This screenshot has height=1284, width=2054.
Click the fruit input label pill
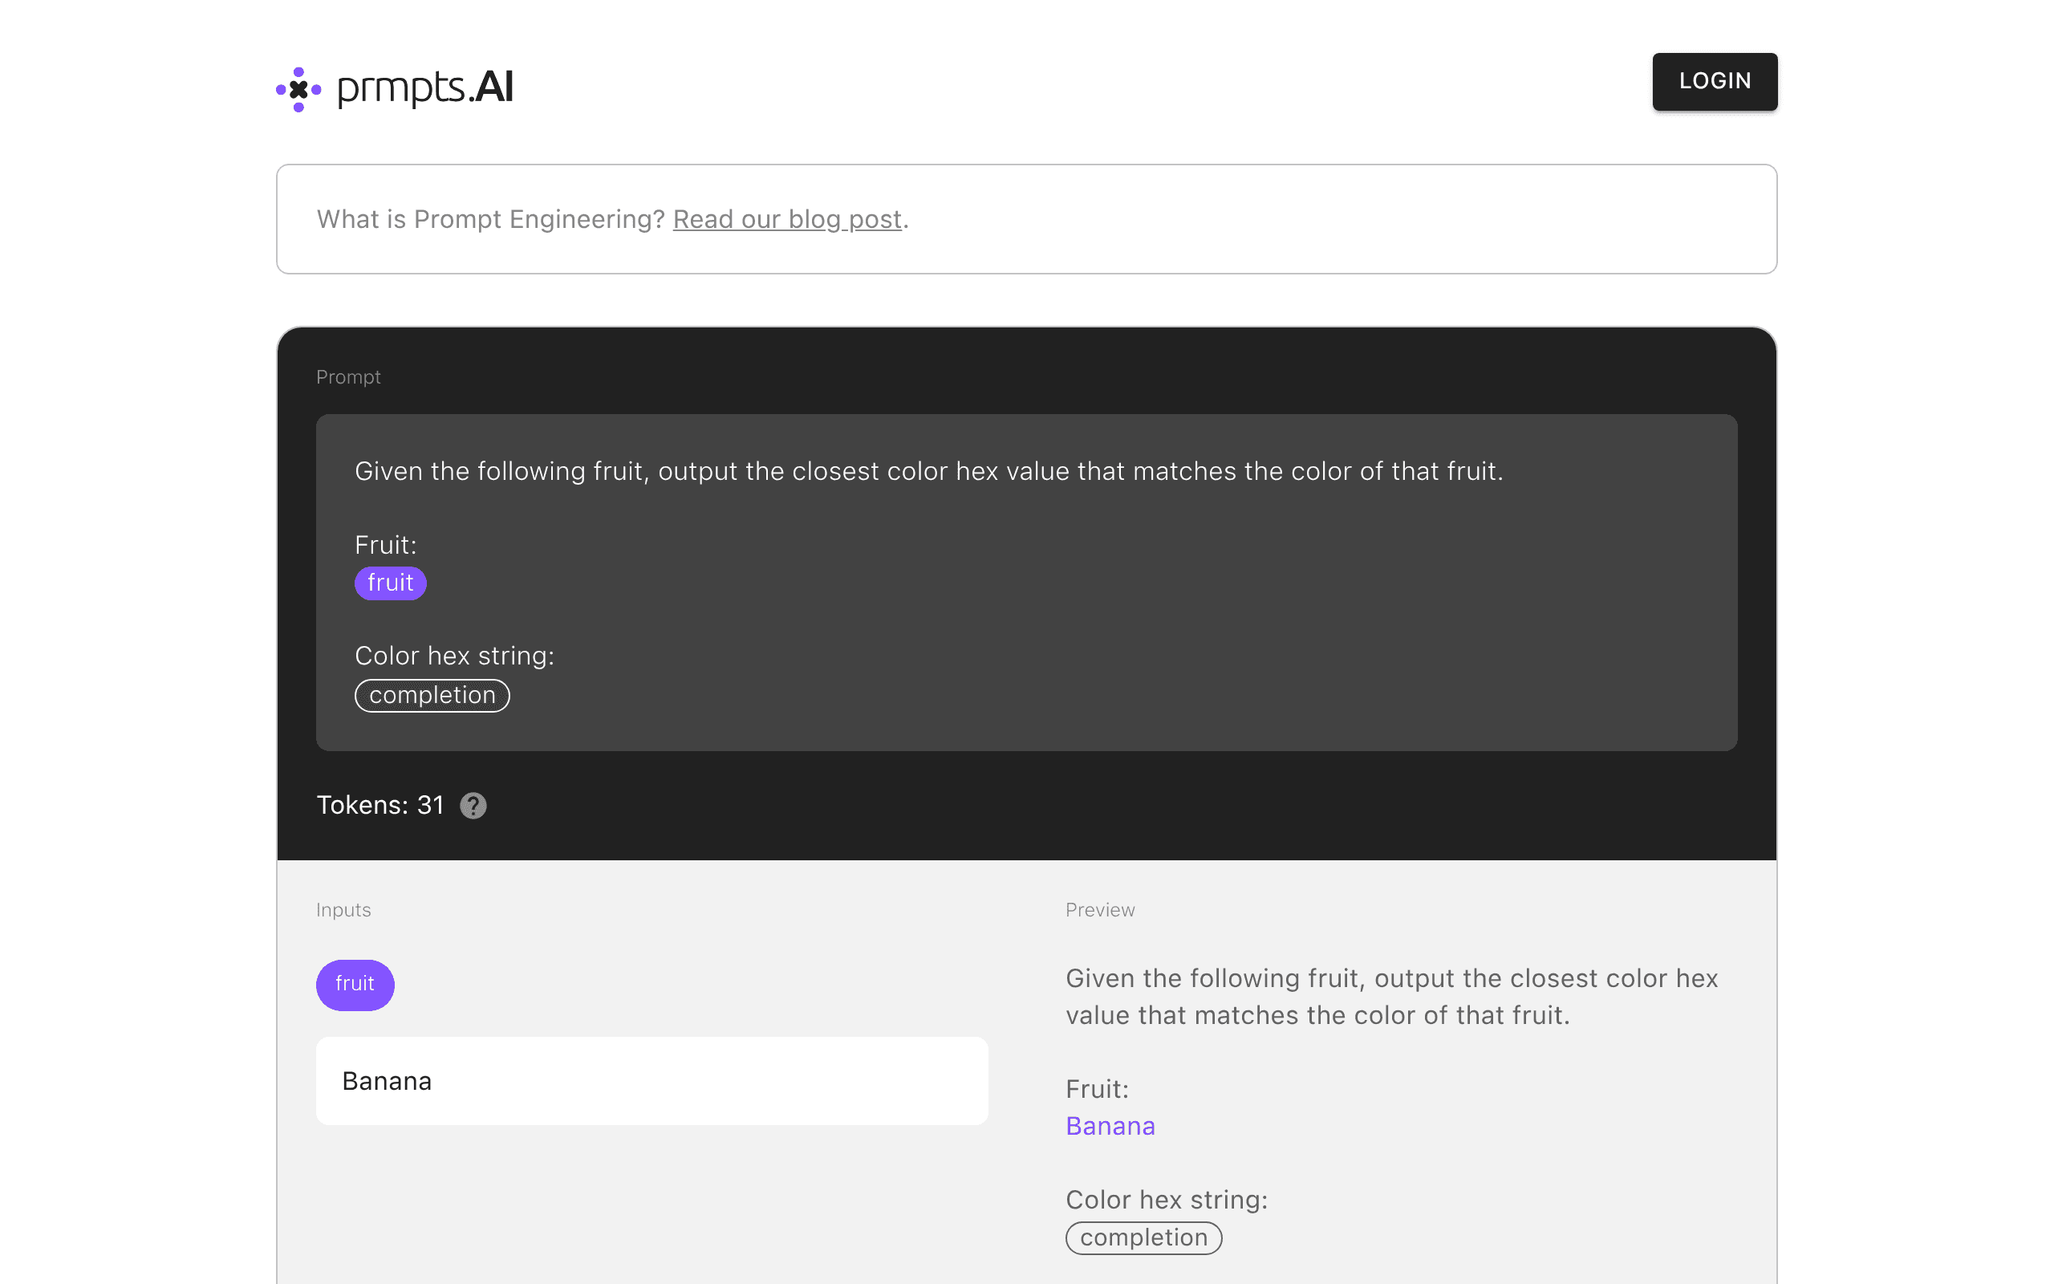click(355, 984)
